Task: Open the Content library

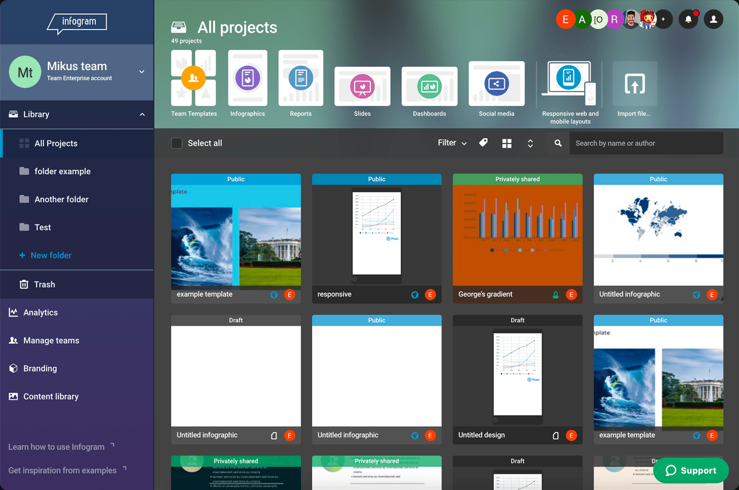Action: pyautogui.click(x=77, y=396)
